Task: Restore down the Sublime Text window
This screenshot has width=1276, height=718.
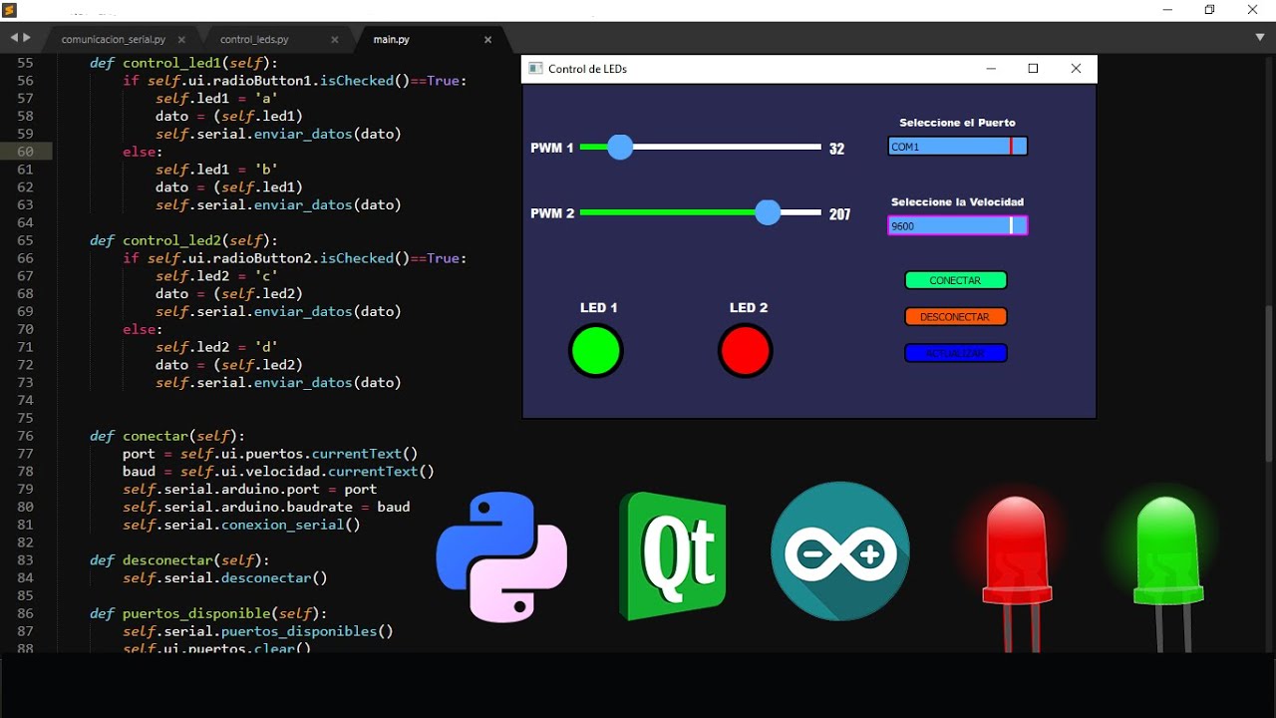Action: coord(1209,9)
